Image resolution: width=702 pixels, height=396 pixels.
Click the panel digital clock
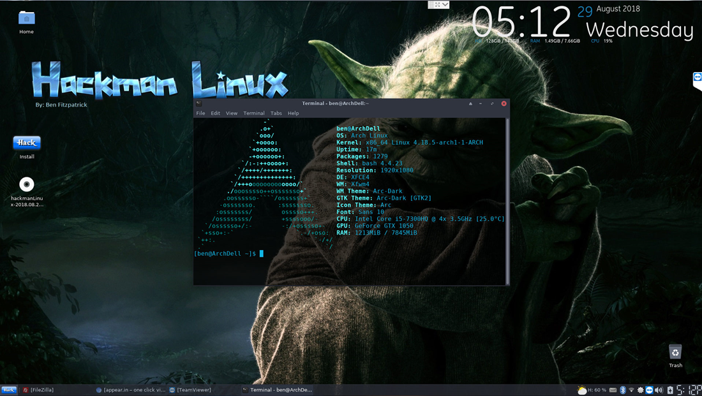click(x=689, y=390)
